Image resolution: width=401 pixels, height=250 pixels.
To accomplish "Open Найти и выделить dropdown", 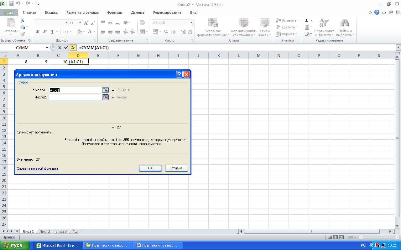I will click(x=345, y=27).
